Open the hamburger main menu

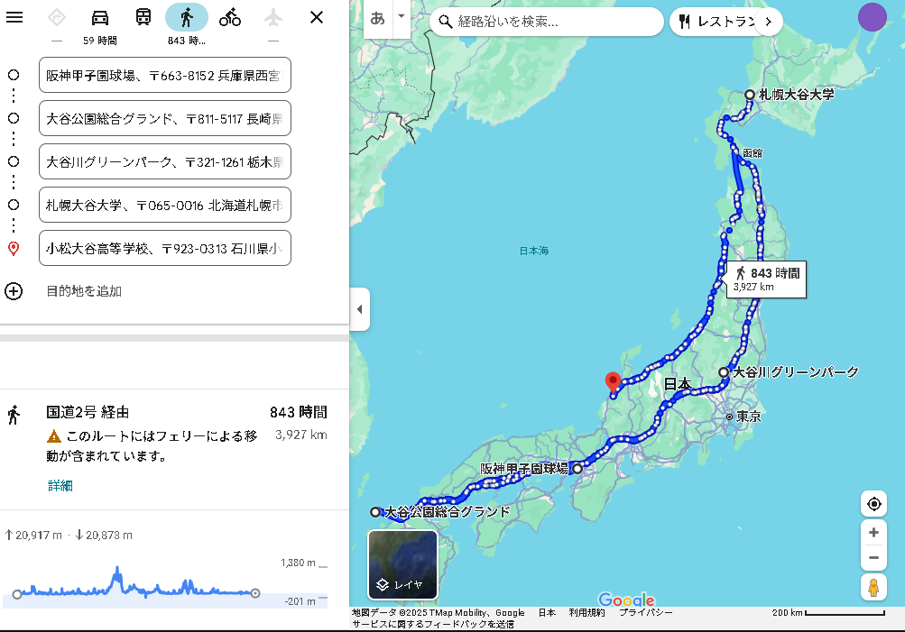click(14, 17)
